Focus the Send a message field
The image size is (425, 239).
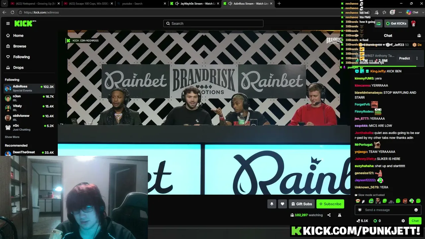[x=388, y=210]
